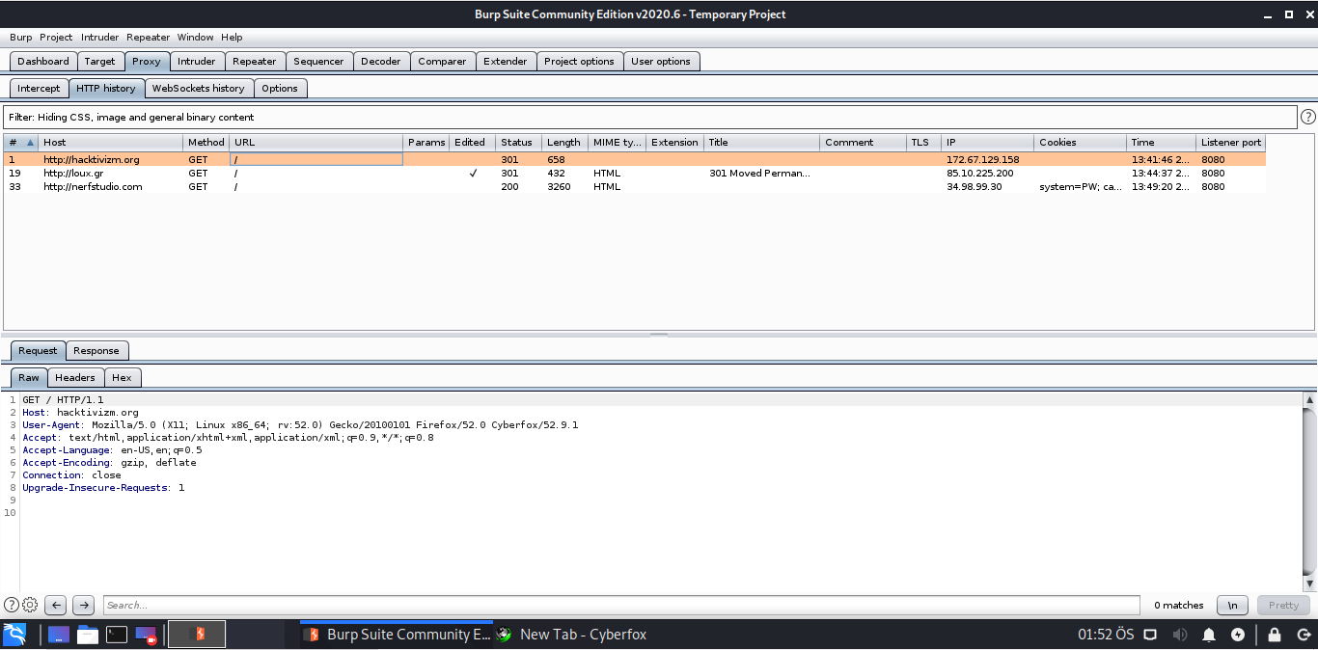The width and height of the screenshot is (1318, 650).
Task: Launch file manager from taskbar
Action: coord(88,634)
